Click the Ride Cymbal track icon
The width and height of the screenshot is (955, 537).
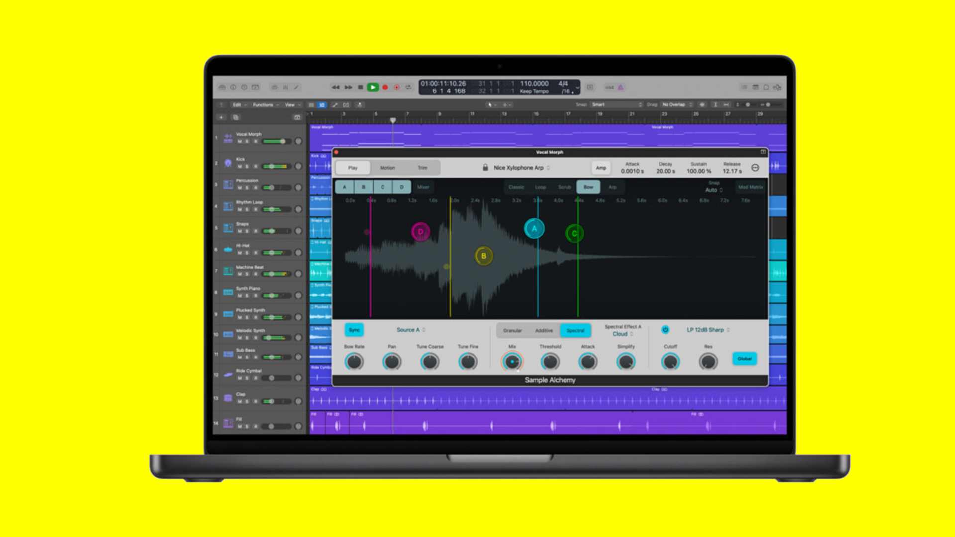click(228, 374)
